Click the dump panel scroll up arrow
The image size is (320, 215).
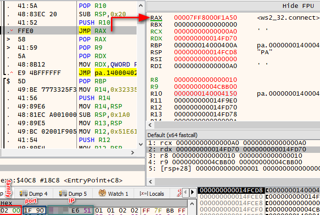coord(192,204)
